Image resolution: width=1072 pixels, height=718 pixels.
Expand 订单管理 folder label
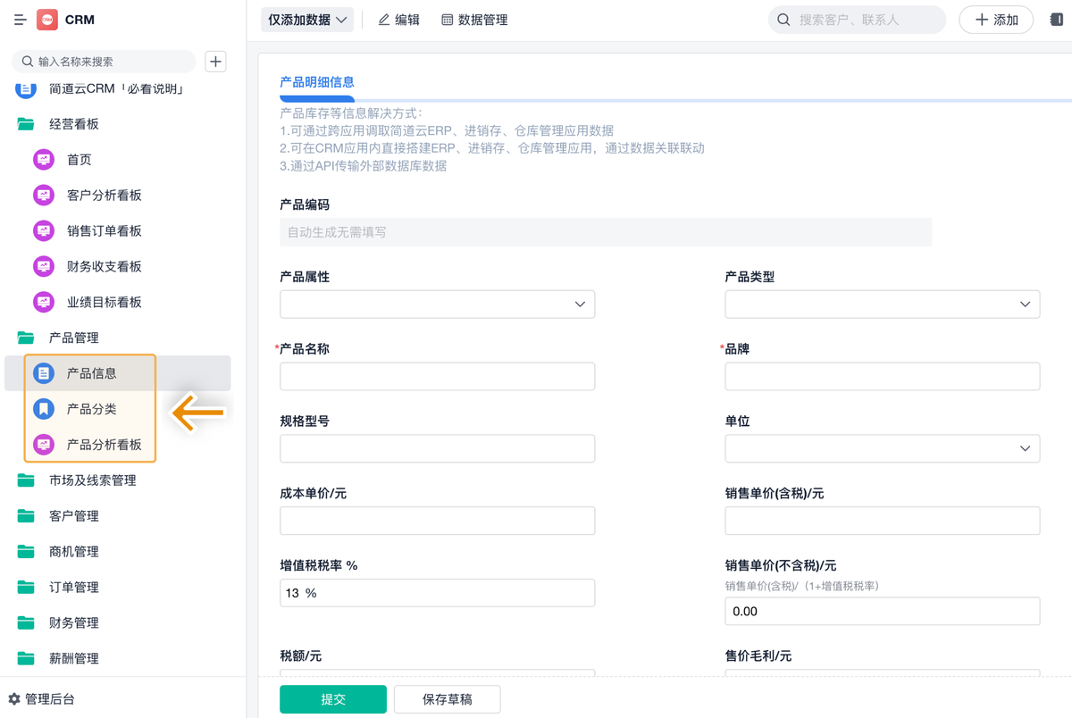(74, 588)
